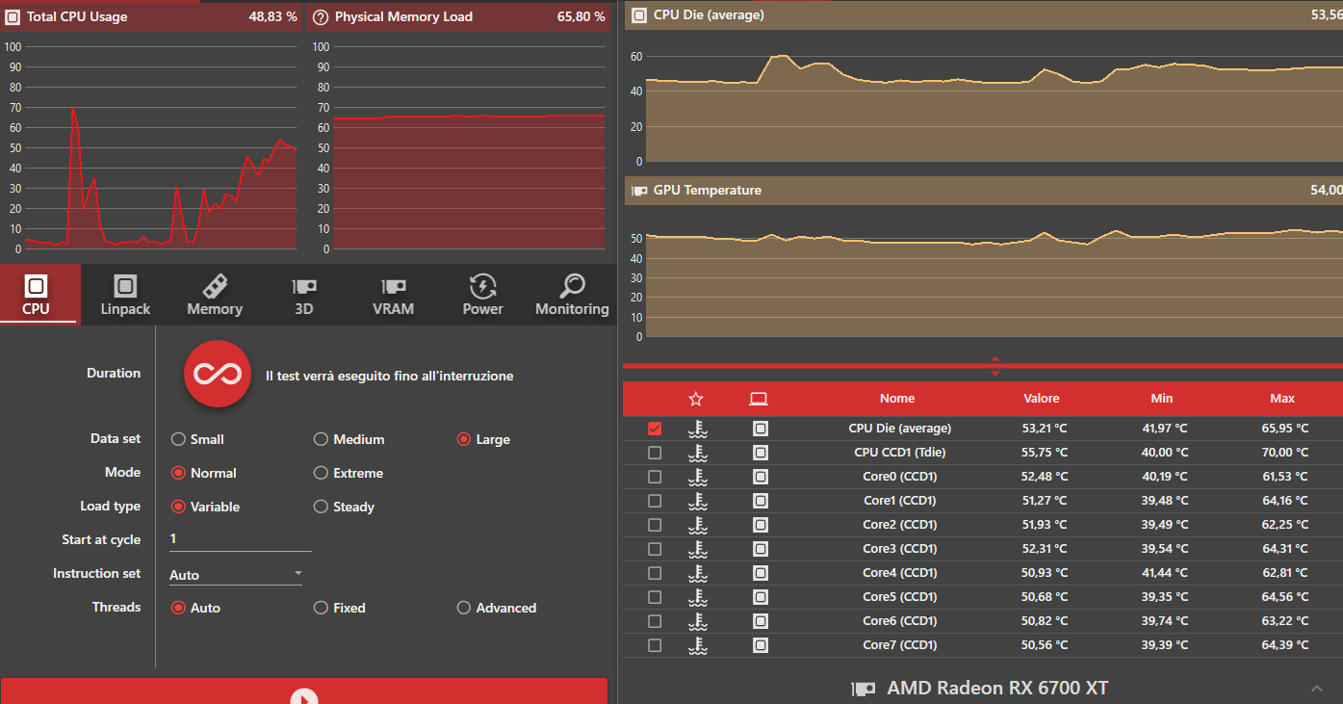Select the 3D test tab

[x=304, y=294]
